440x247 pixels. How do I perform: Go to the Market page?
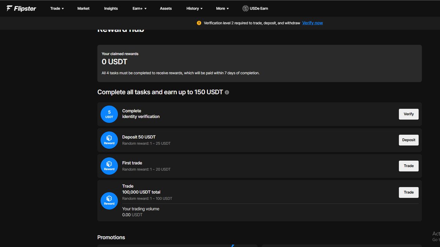point(83,8)
